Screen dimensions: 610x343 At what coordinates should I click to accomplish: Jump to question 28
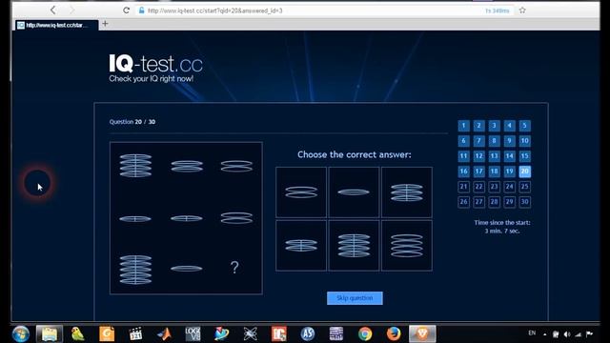[494, 202]
